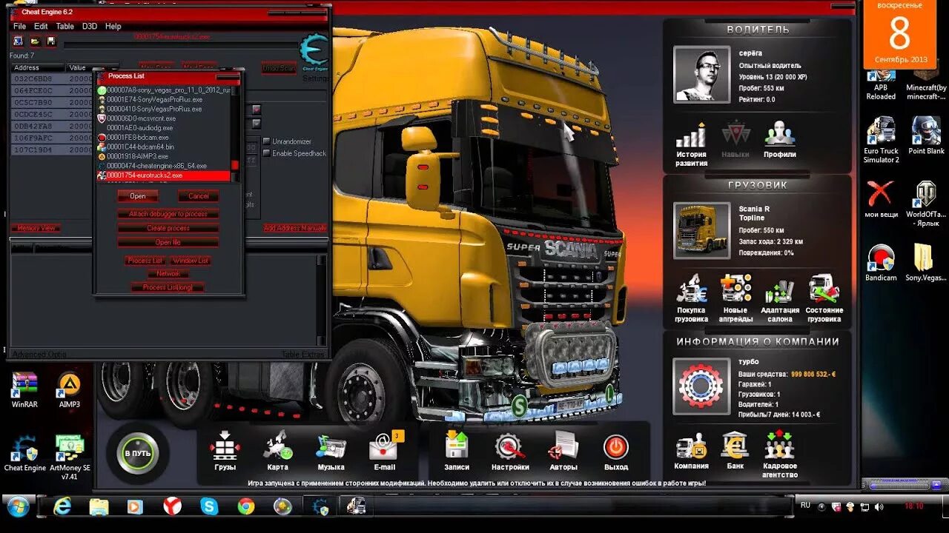The height and width of the screenshot is (533, 949).
Task: Select 00001AE0-audiodg.exe process row
Action: pyautogui.click(x=164, y=127)
